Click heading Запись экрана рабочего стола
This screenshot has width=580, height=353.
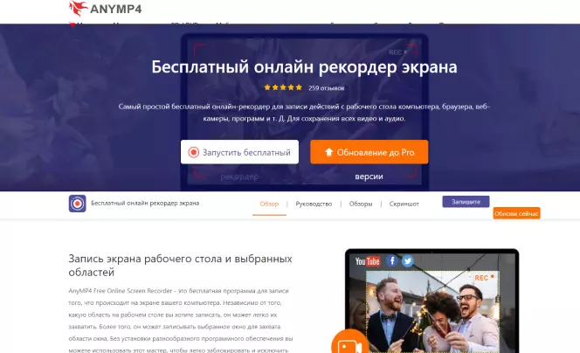181,266
